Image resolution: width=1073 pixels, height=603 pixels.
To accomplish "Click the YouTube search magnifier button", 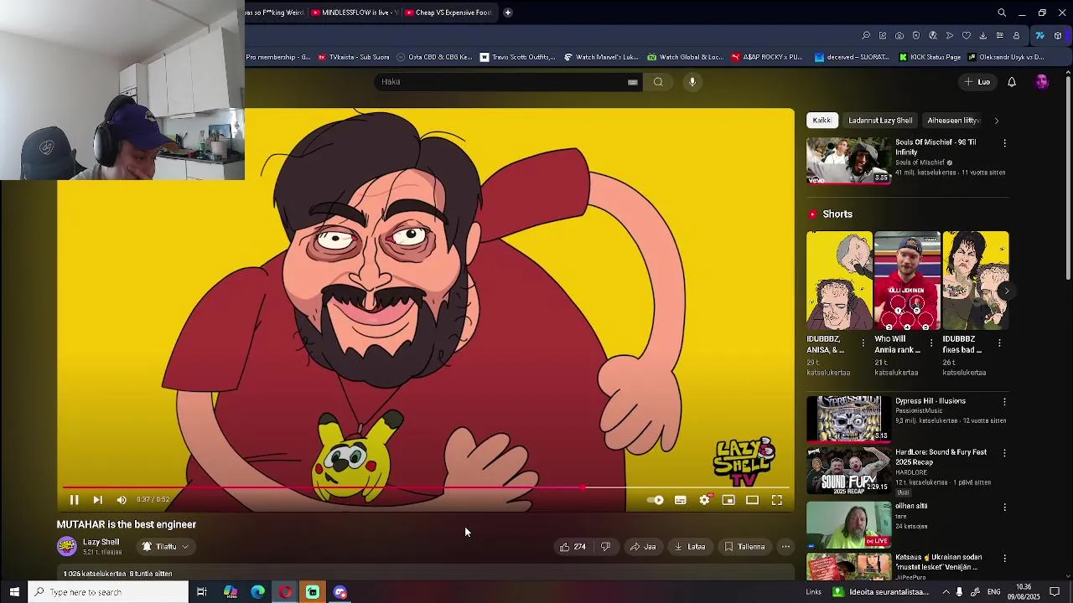I will (658, 82).
